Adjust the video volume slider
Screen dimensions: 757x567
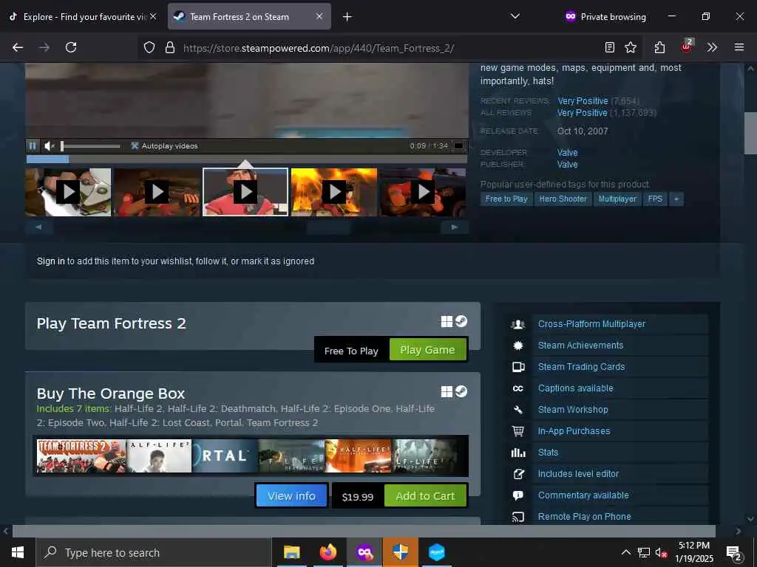point(90,145)
